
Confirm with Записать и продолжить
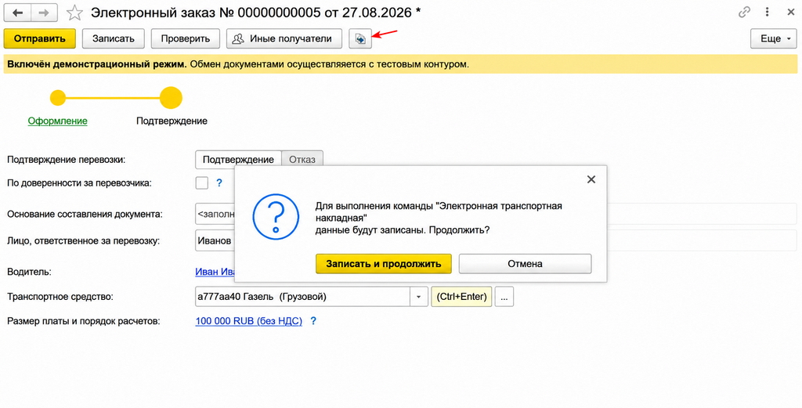click(x=384, y=264)
